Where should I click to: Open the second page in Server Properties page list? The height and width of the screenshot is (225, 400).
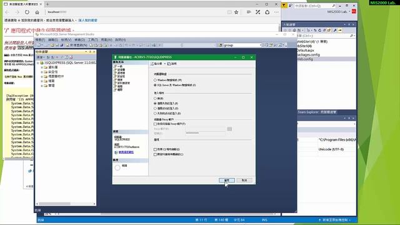121,69
